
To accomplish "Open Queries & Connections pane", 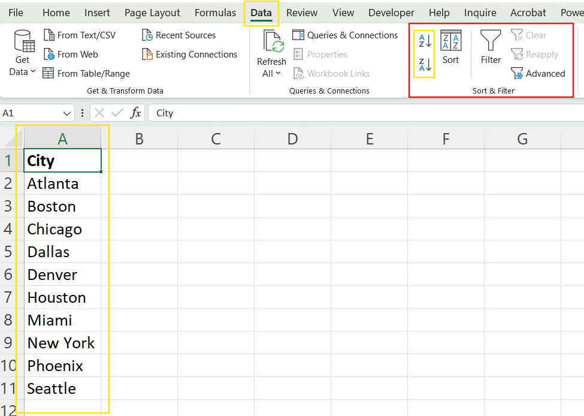I will pyautogui.click(x=345, y=35).
